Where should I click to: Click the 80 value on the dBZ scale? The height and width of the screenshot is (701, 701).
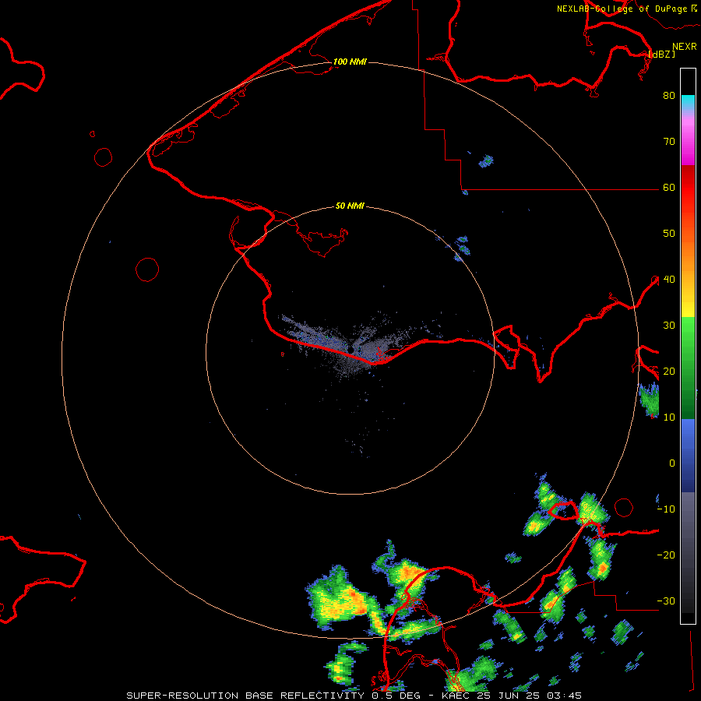pyautogui.click(x=669, y=96)
